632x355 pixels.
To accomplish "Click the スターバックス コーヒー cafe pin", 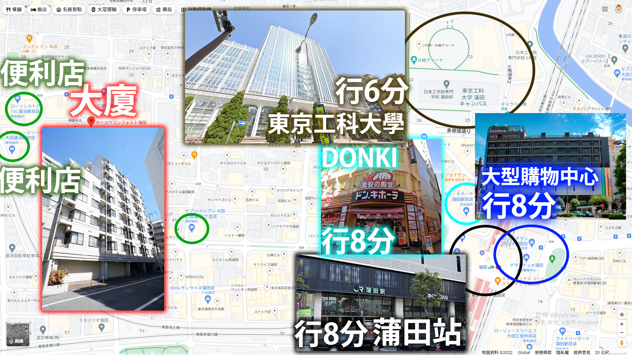I will pyautogui.click(x=498, y=281).
